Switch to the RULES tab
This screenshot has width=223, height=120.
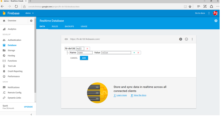[x=55, y=27]
